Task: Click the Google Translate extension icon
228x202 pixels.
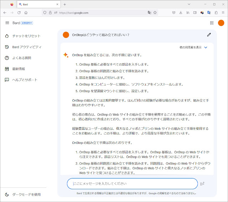Action: click(209, 12)
